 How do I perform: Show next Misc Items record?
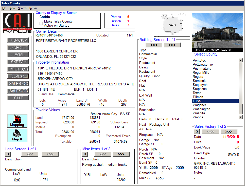point(121,154)
